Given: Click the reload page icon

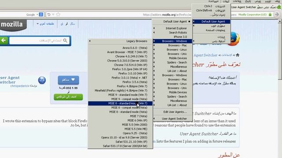Looking at the screenshot, I should (x=49, y=14).
